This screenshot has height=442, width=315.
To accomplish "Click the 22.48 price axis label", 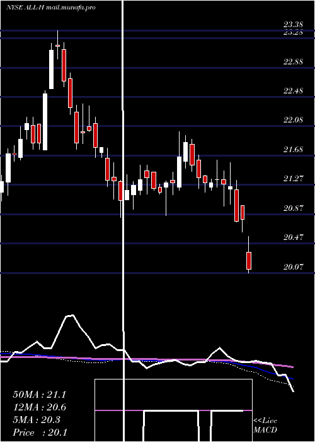I will pos(293,91).
